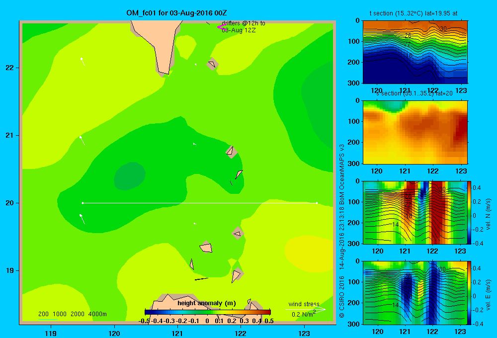This screenshot has width=497, height=338.
Task: Click the 's section' salinity plot title
Action: click(414, 93)
